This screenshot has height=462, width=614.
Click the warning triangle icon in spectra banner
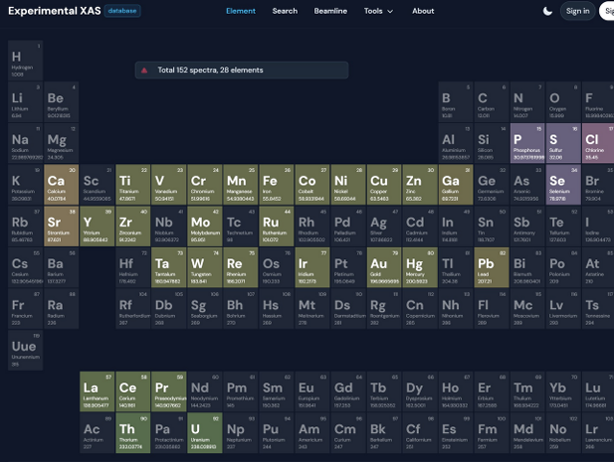pos(144,71)
